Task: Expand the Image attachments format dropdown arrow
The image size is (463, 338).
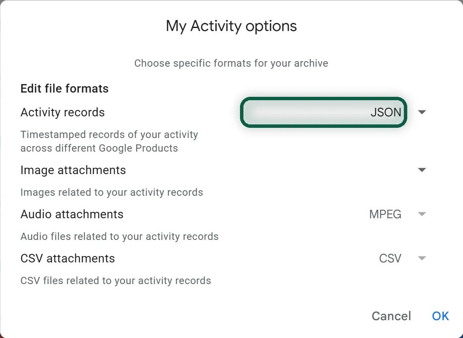Action: (422, 170)
